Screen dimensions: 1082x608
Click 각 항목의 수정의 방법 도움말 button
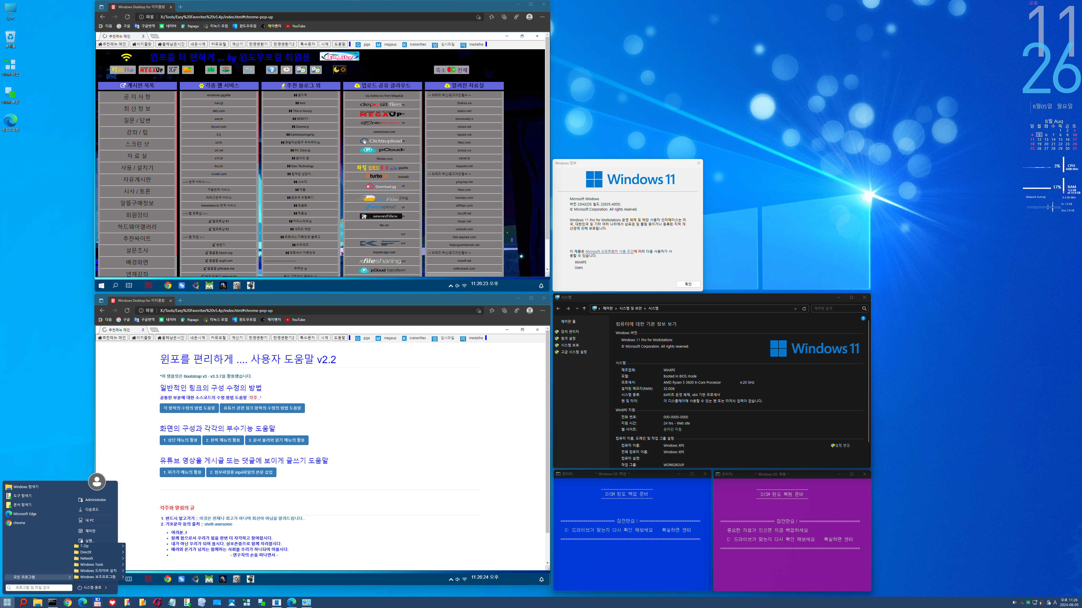click(189, 408)
